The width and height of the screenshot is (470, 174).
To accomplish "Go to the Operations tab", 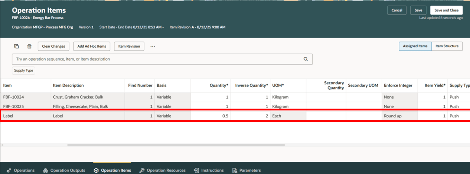I will [20, 170].
